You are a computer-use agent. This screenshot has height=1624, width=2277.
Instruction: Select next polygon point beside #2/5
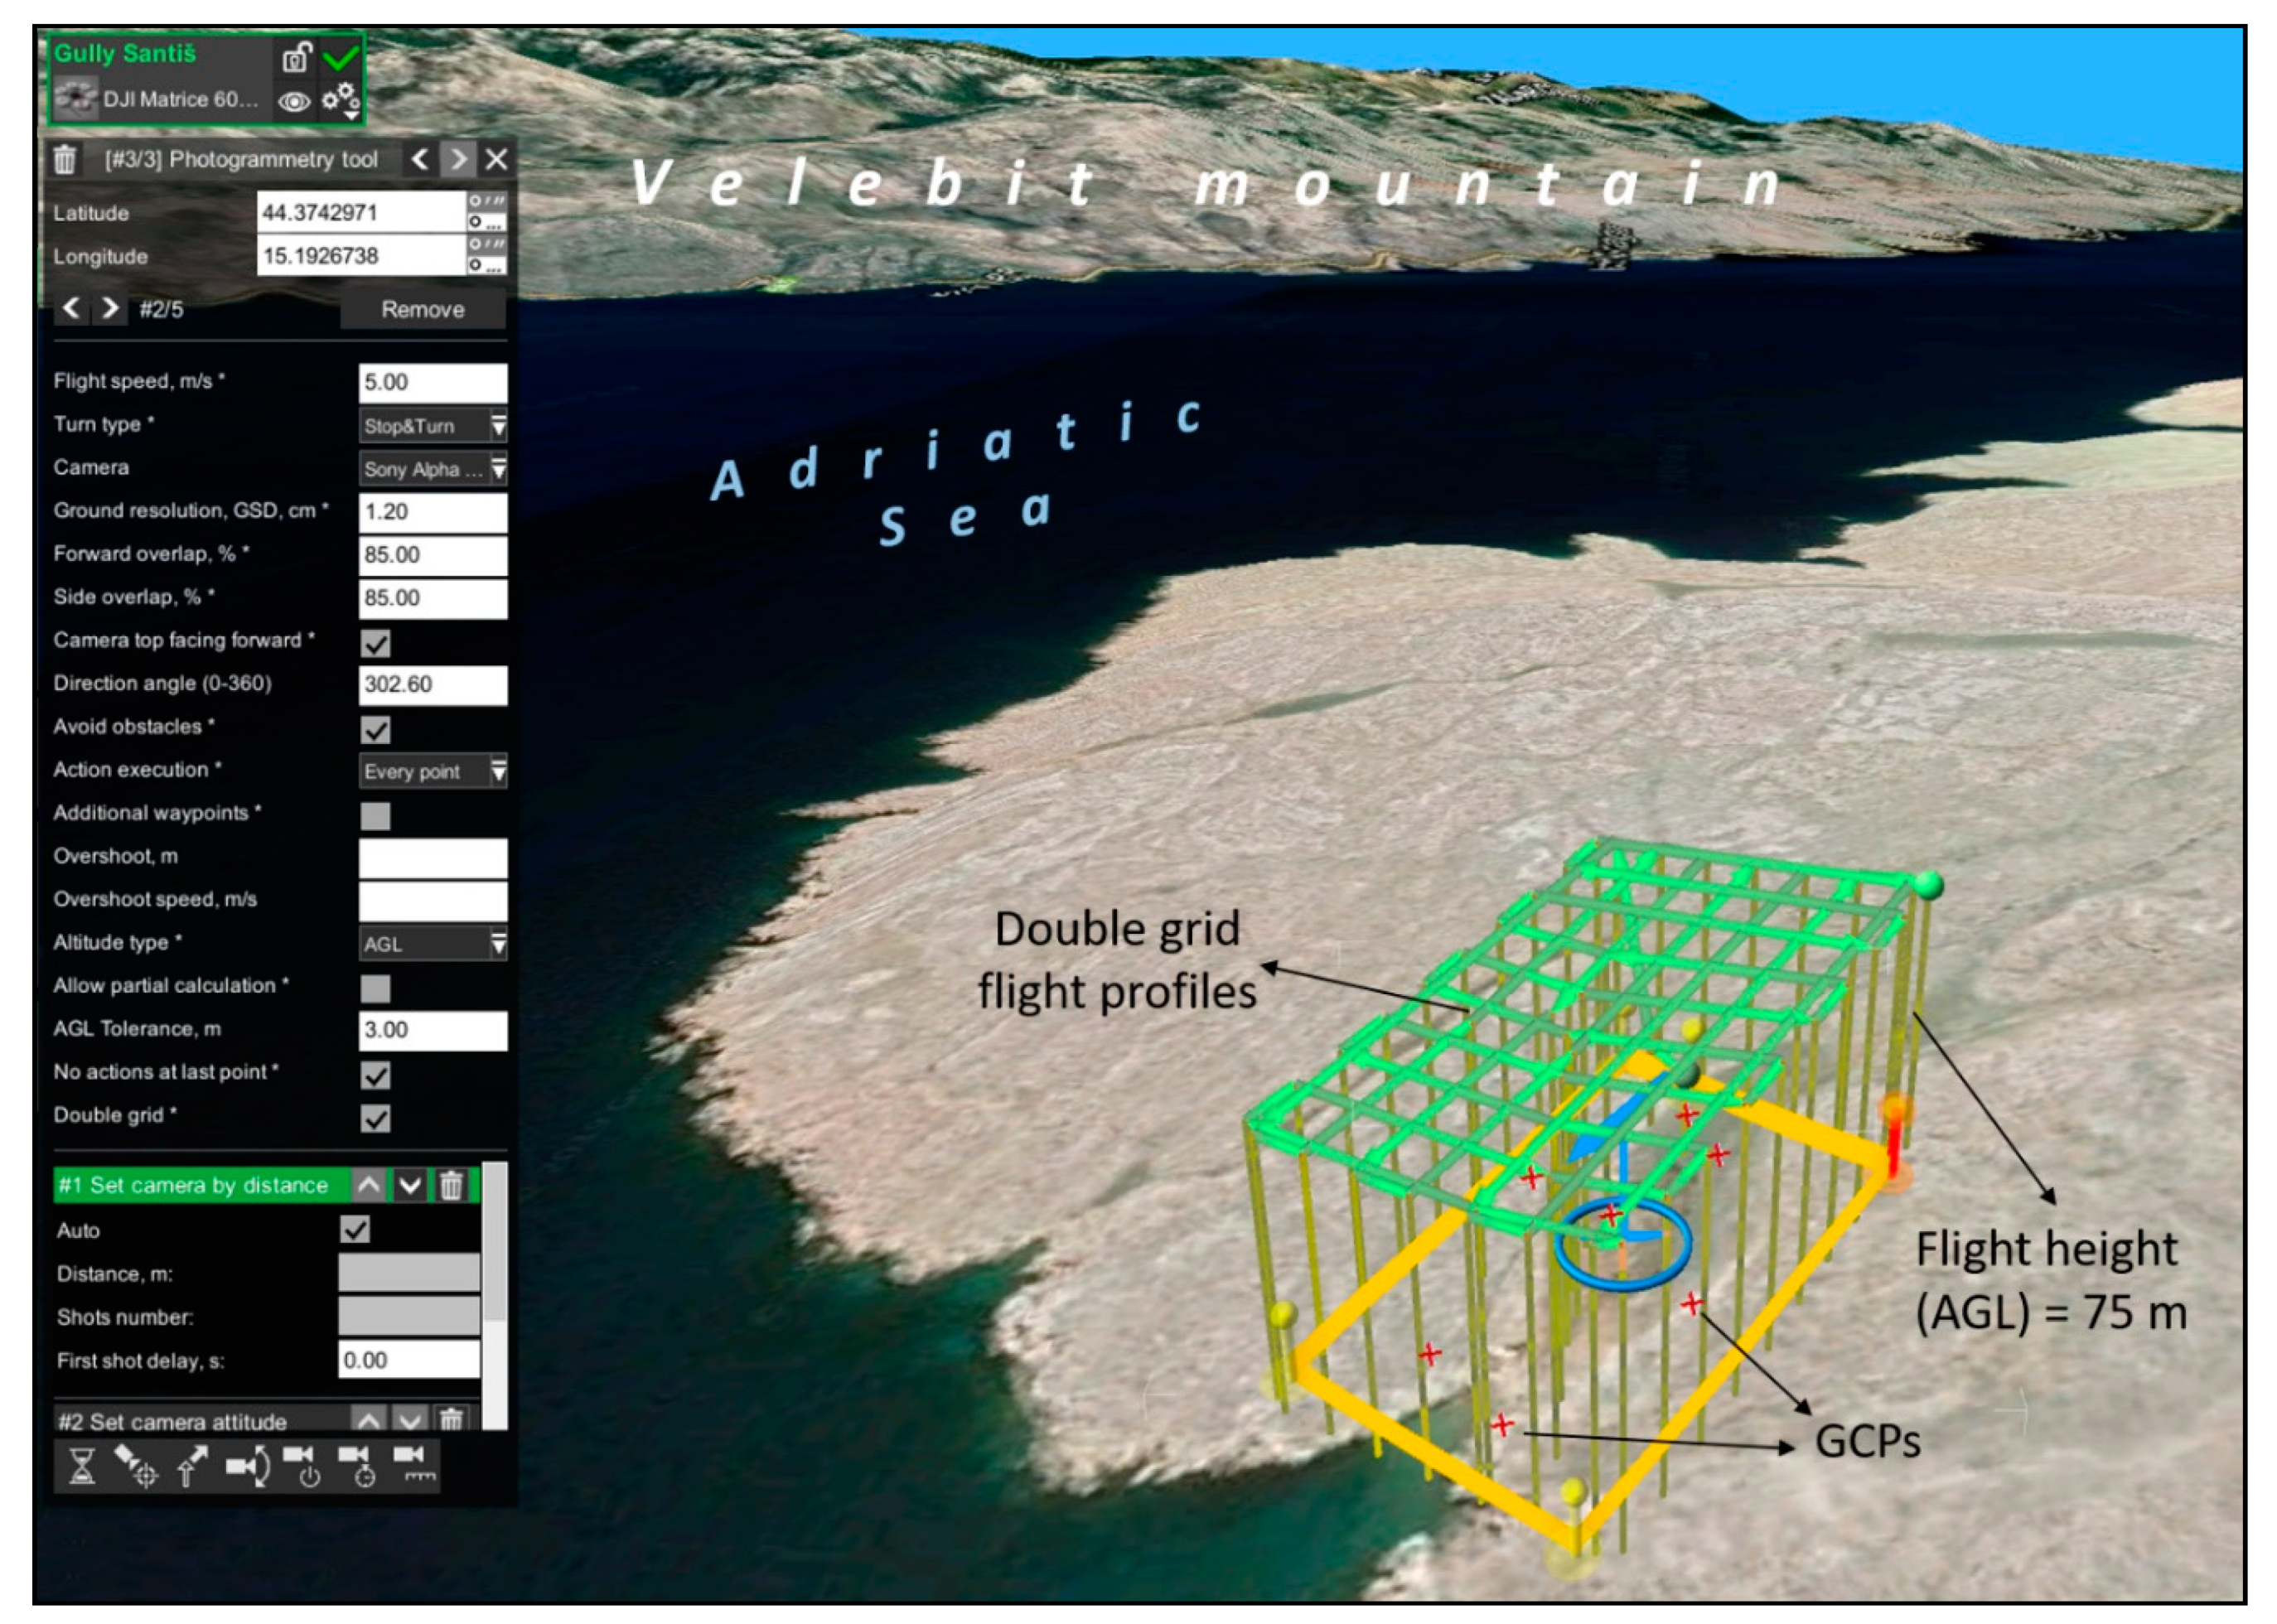click(110, 308)
